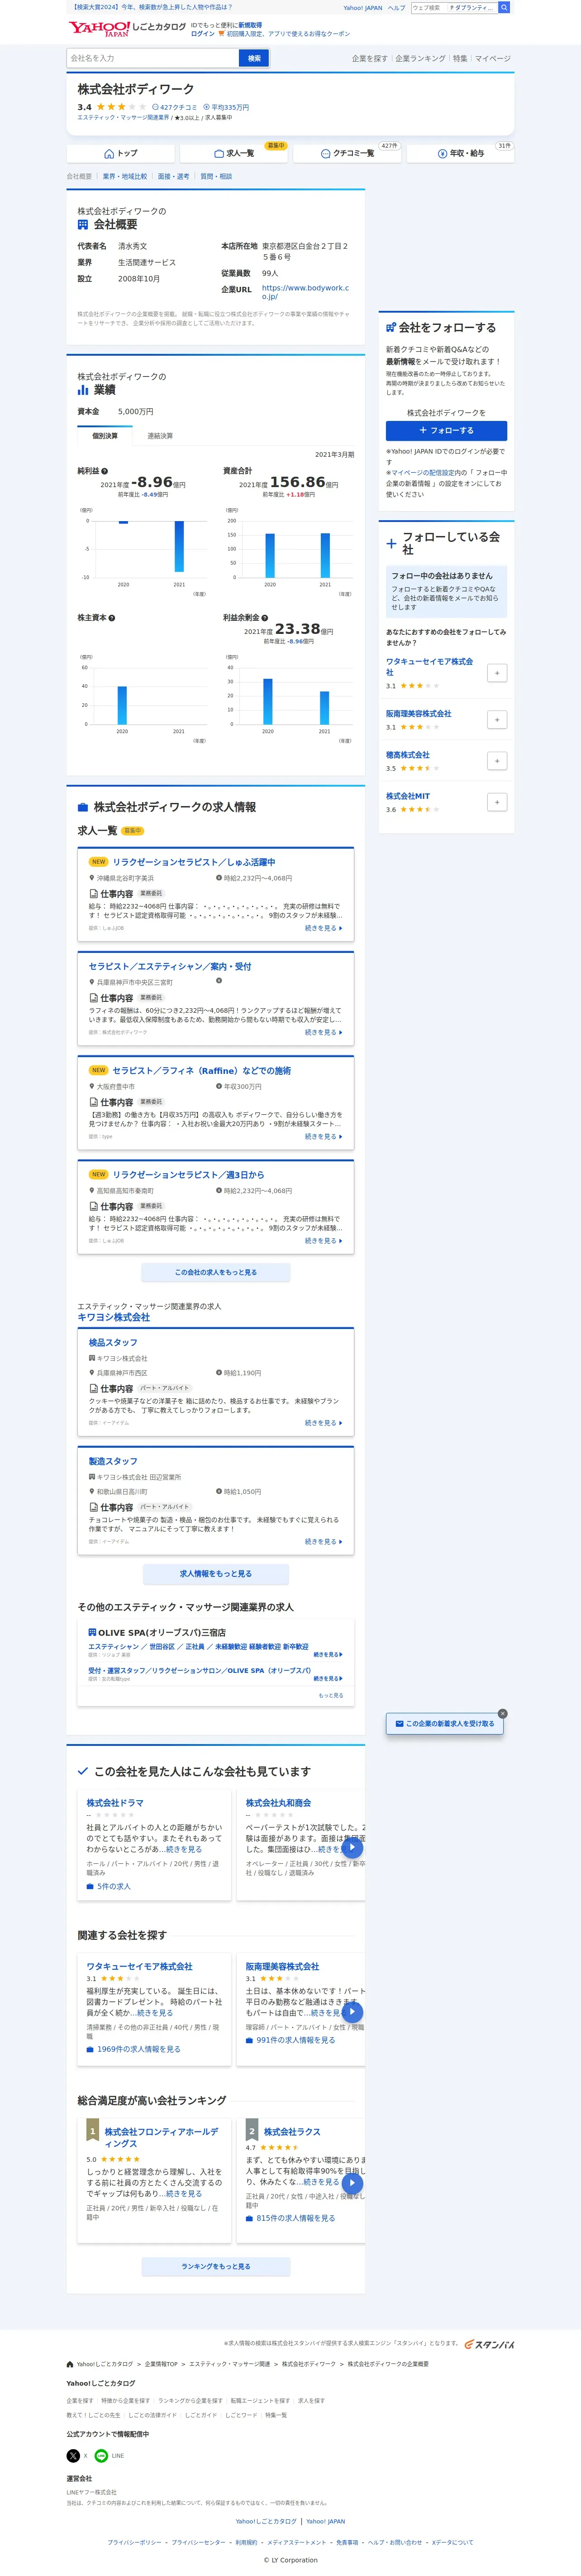Open マイページ in top navigation
The height and width of the screenshot is (2576, 581).
coord(493,59)
